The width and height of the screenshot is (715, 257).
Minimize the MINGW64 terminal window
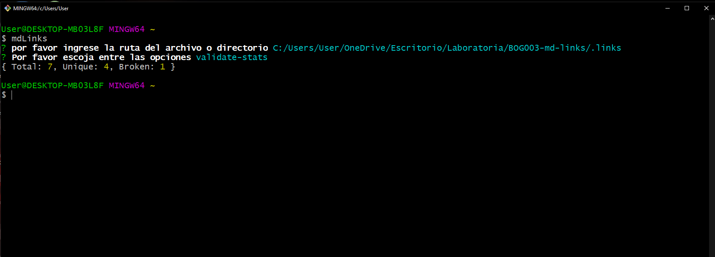point(668,8)
